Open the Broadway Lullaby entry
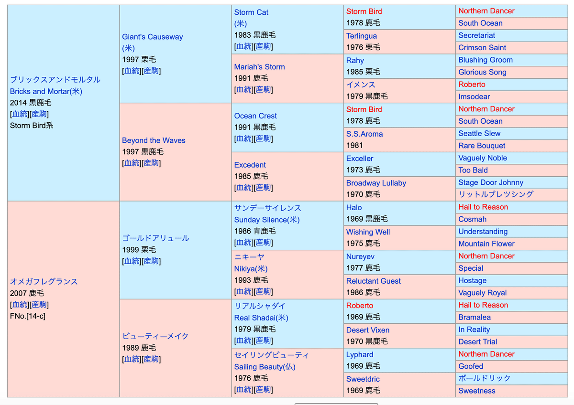 [376, 183]
